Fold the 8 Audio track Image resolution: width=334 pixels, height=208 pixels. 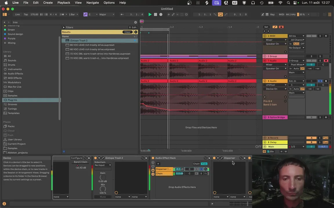[265, 81]
